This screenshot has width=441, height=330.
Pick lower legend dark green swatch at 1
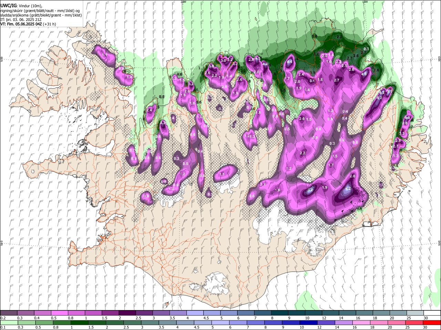(79, 322)
